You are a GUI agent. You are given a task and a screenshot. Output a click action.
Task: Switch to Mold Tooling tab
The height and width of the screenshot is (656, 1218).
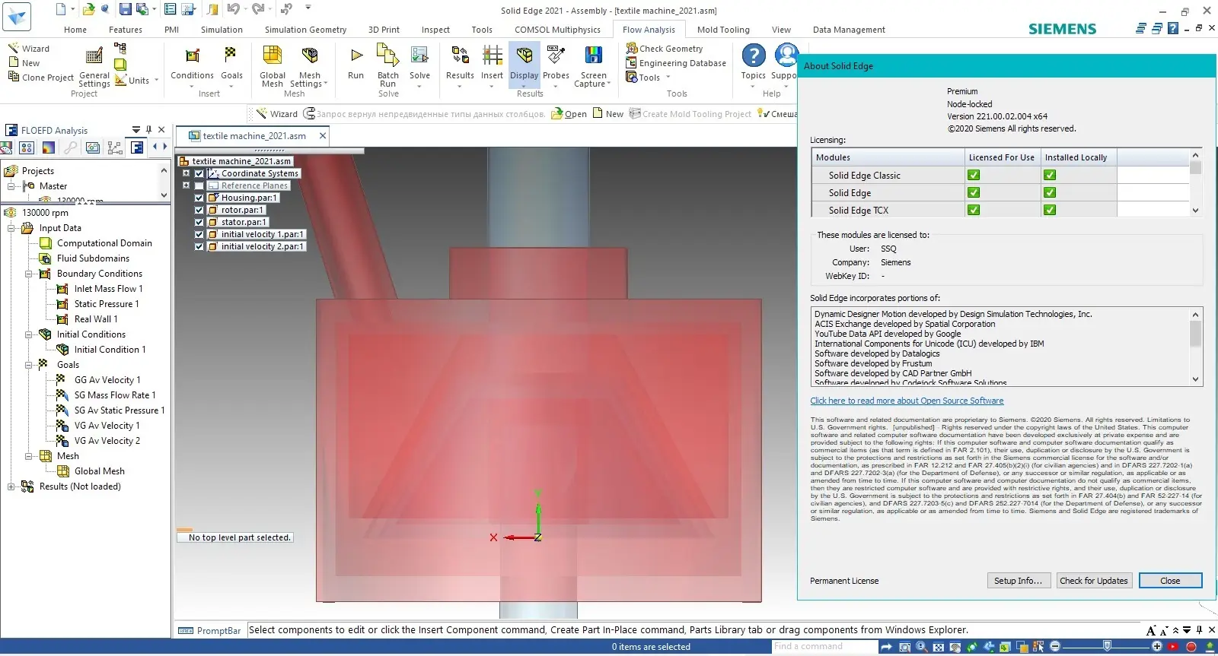pyautogui.click(x=723, y=30)
